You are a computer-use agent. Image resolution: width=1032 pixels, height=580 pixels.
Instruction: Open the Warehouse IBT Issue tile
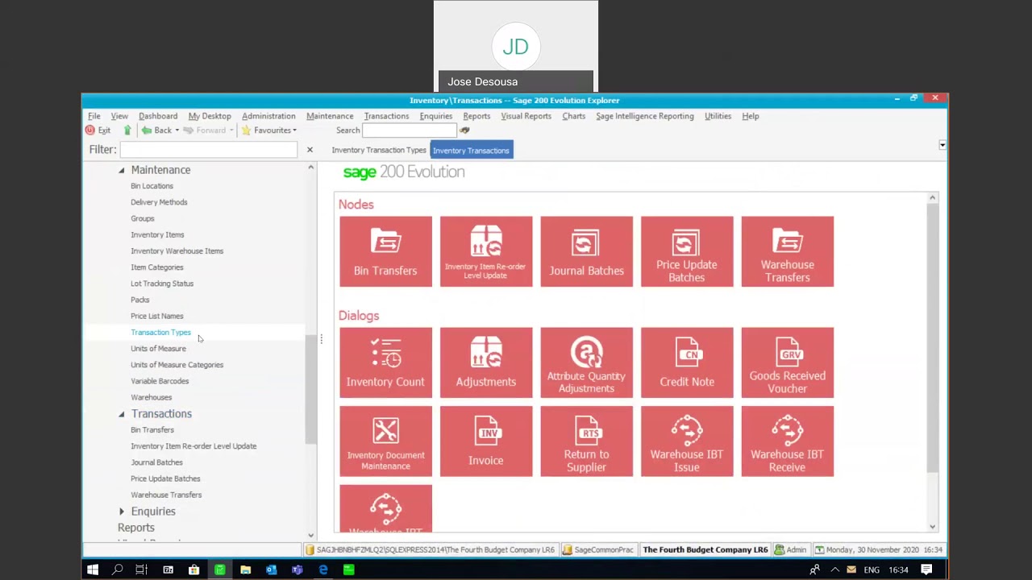click(x=687, y=441)
